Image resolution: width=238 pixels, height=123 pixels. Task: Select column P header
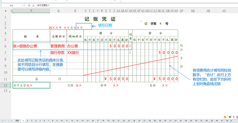coord(31,11)
